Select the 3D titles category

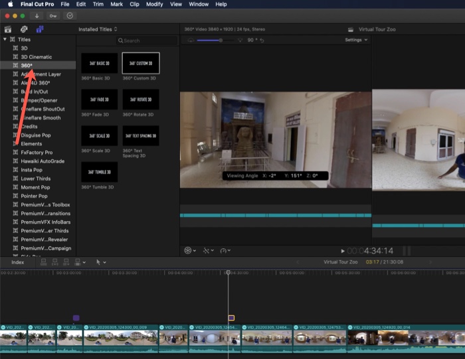pyautogui.click(x=25, y=48)
